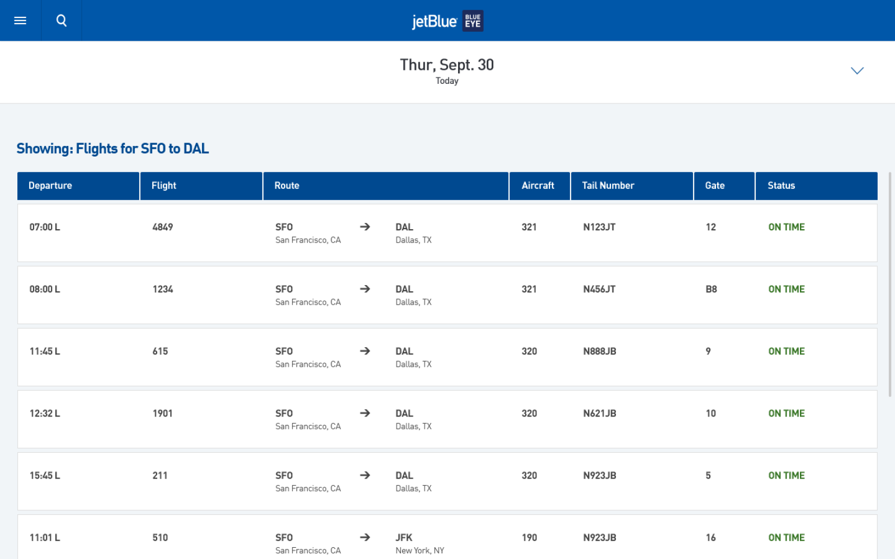Click the search magnifier icon
The image size is (895, 559).
[62, 21]
